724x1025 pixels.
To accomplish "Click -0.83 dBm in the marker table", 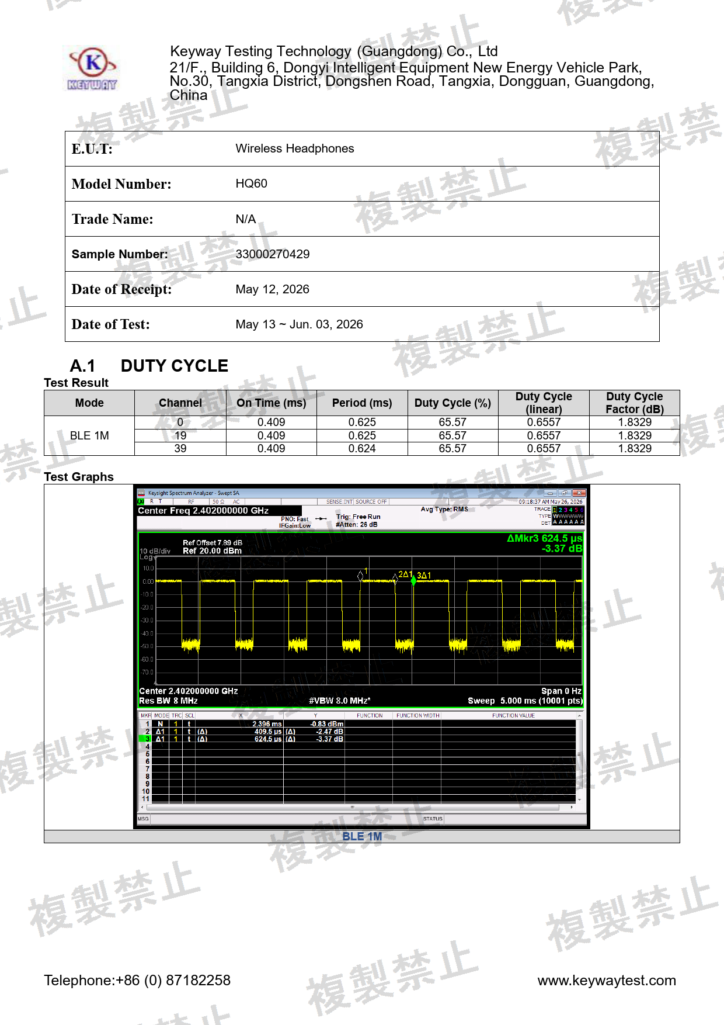I will click(327, 724).
